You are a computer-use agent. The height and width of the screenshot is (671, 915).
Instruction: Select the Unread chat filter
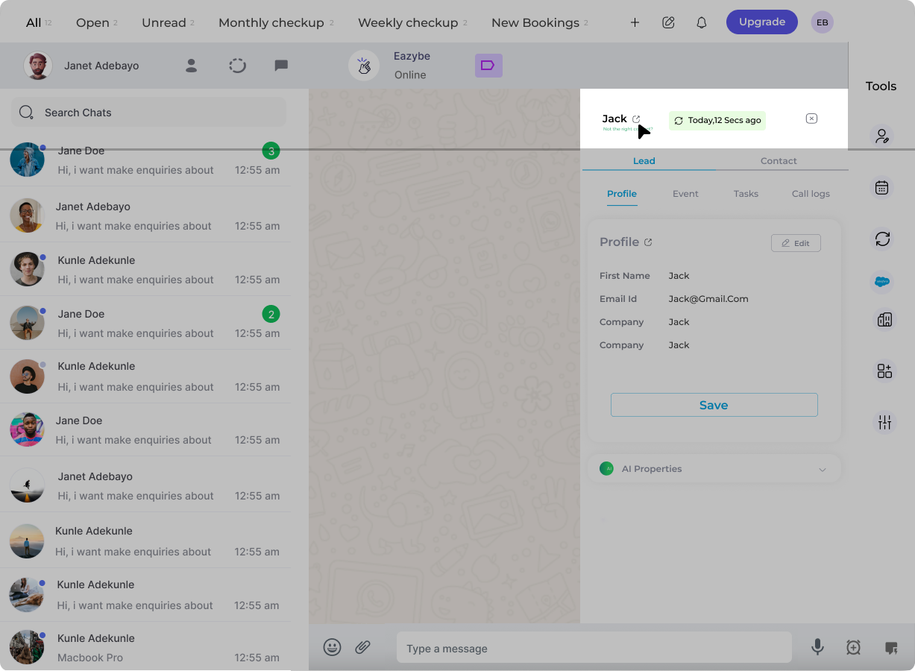[163, 22]
